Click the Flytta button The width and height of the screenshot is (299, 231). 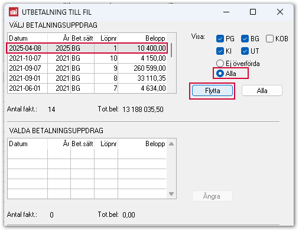(x=212, y=91)
